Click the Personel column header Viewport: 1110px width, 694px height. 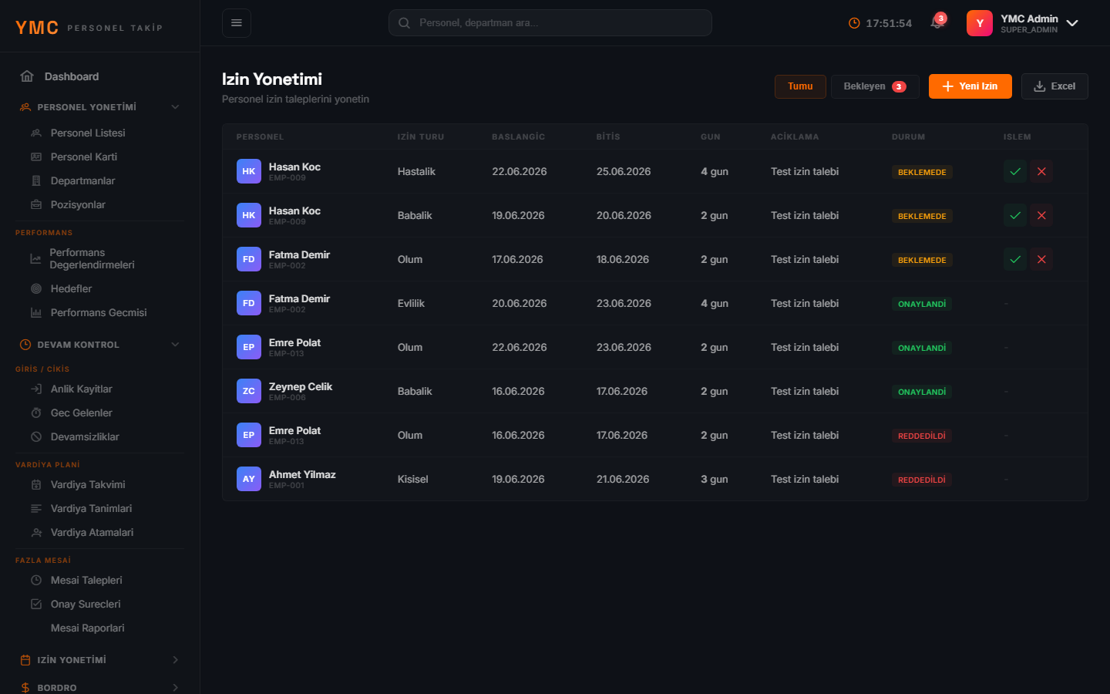(x=260, y=136)
